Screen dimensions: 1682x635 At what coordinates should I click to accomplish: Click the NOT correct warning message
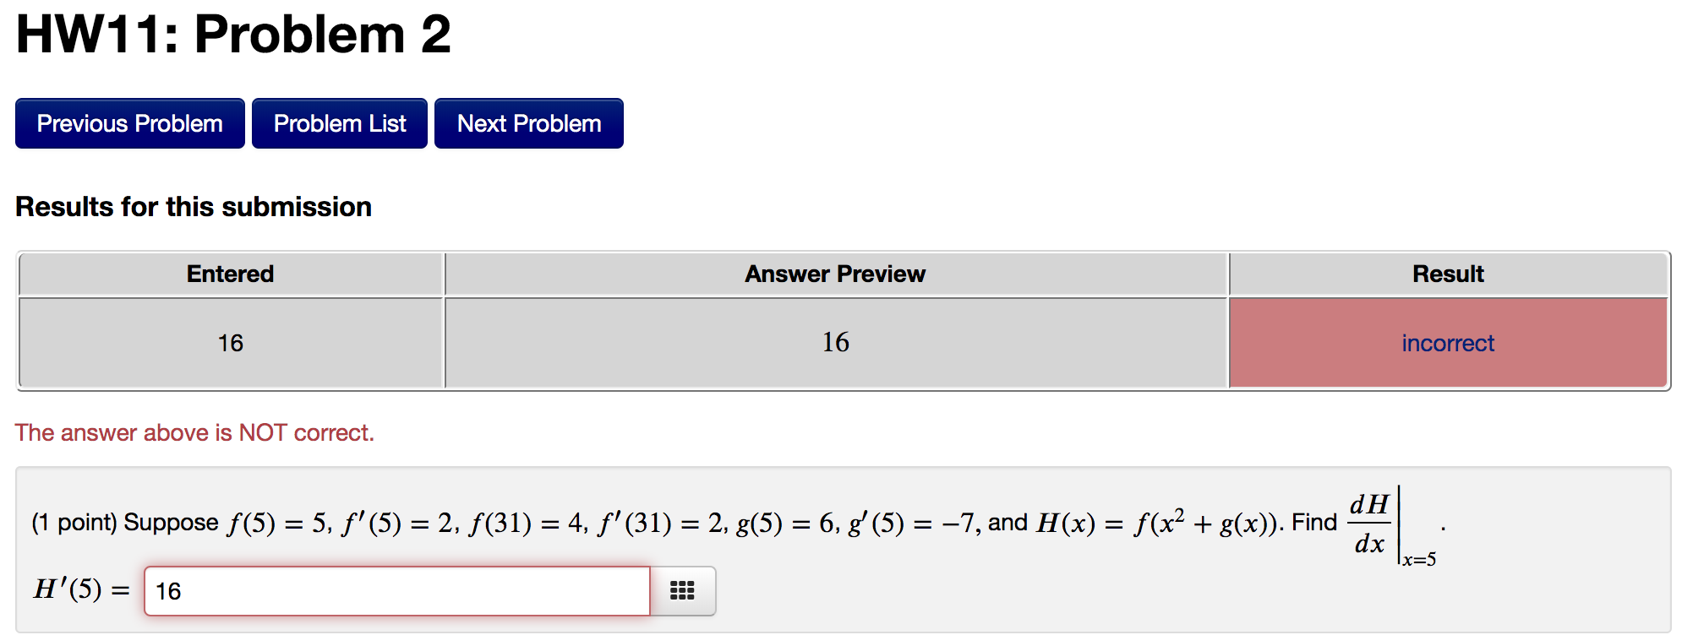click(x=195, y=432)
